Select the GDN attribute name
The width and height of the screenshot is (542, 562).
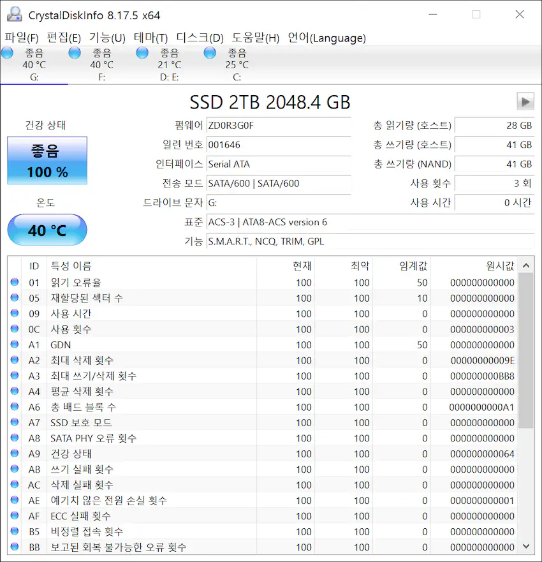(x=61, y=345)
